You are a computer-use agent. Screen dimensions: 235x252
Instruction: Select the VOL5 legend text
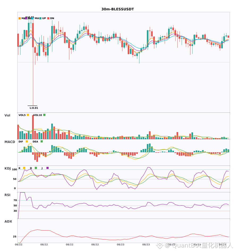[x=22, y=115]
